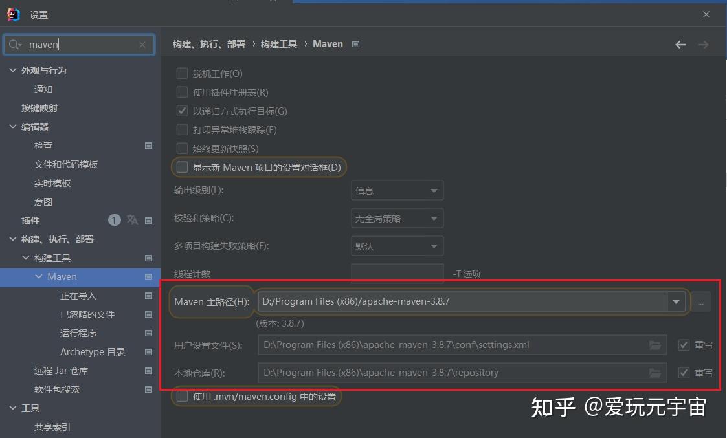
Task: Click the Maven 主路径 path field
Action: (463, 301)
